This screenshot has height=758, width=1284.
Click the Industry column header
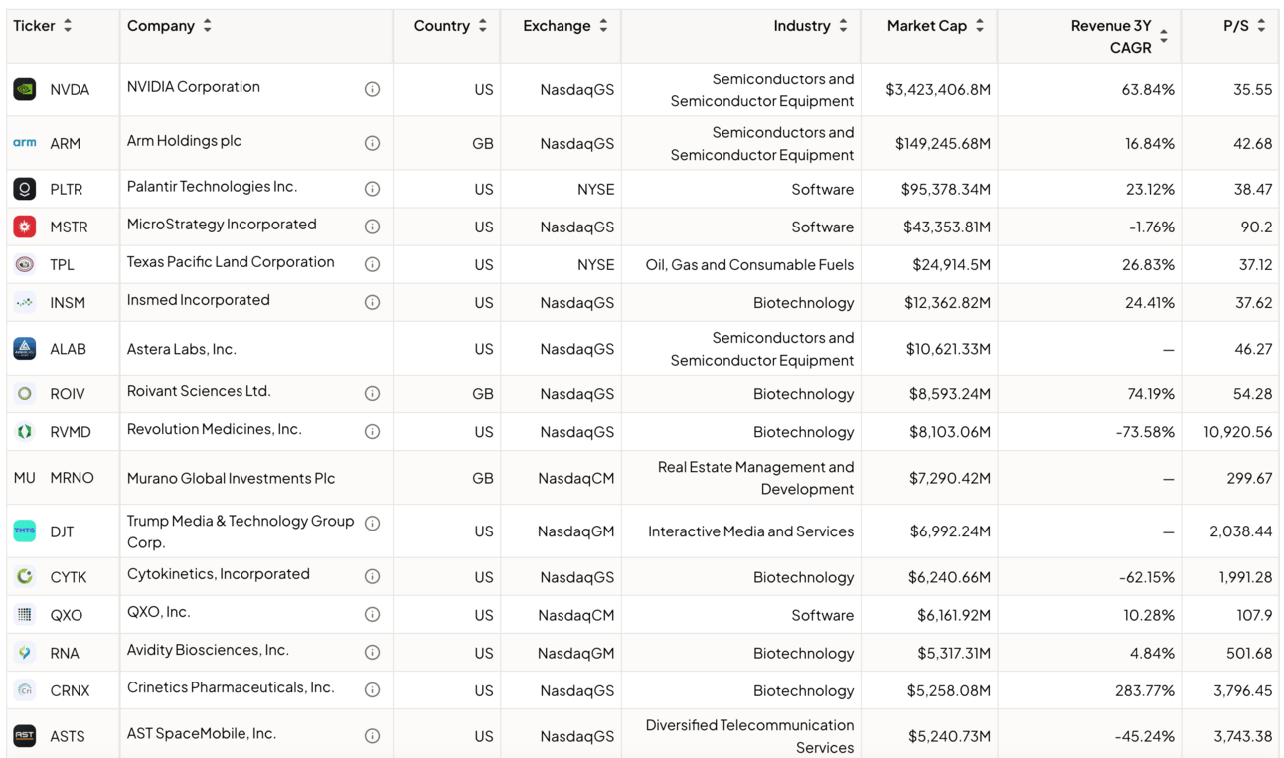tap(802, 26)
